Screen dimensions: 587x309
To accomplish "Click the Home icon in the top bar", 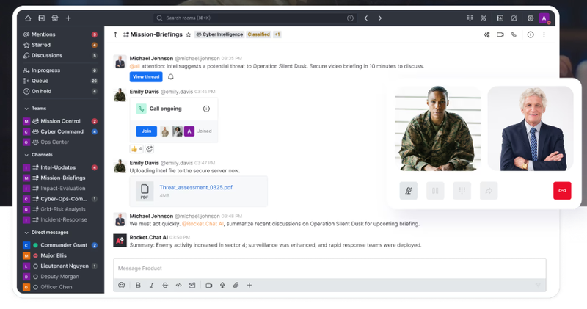I will [x=28, y=18].
